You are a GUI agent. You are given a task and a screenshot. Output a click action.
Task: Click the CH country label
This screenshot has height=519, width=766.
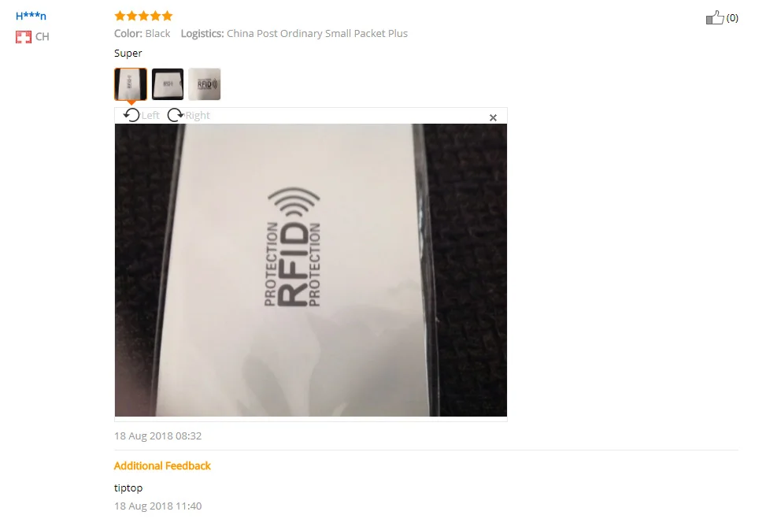click(42, 37)
